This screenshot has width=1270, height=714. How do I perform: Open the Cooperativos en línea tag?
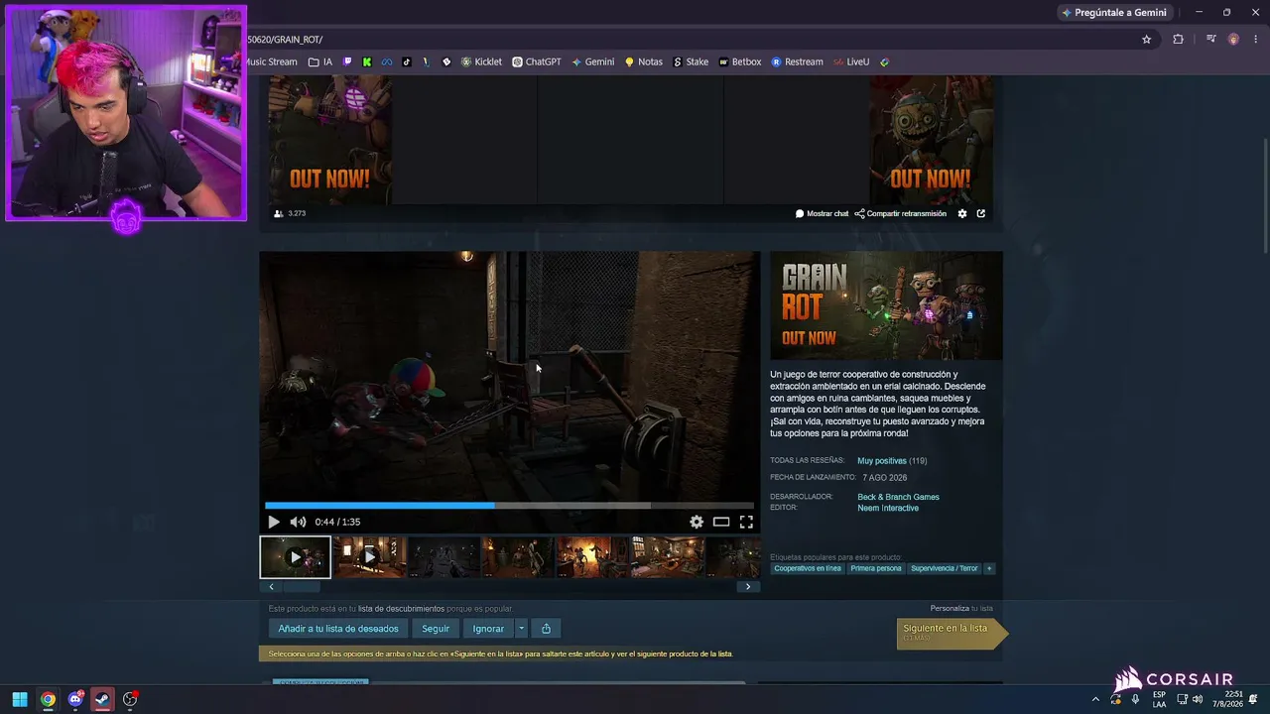click(808, 568)
